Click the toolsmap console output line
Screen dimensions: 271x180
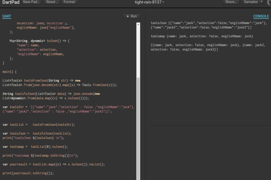point(202,36)
